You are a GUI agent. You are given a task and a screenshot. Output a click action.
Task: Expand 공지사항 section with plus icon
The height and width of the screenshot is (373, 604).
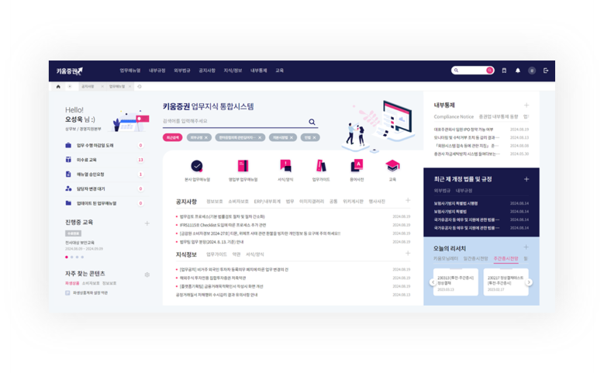pyautogui.click(x=408, y=200)
